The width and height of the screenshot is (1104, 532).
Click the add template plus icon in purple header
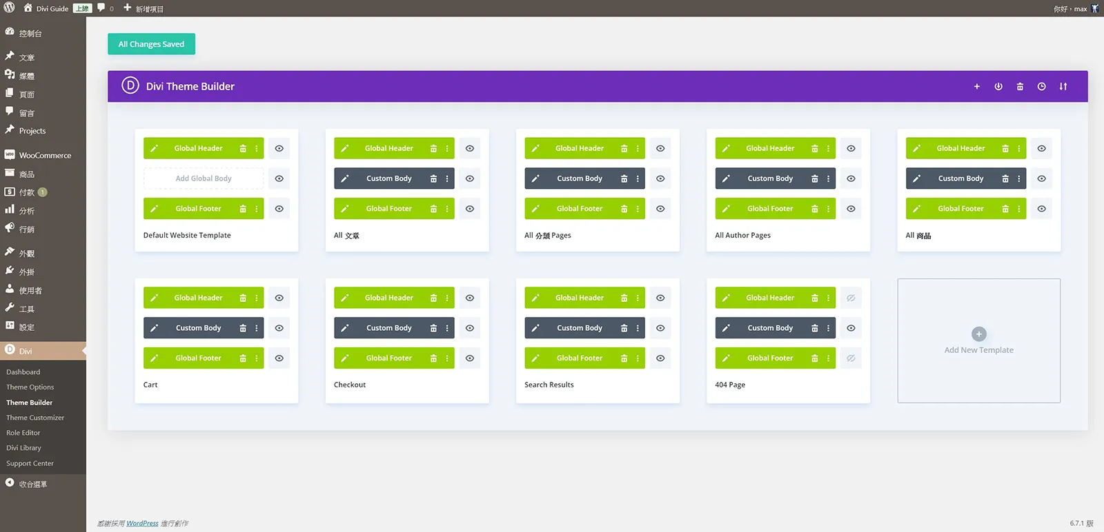(x=977, y=87)
